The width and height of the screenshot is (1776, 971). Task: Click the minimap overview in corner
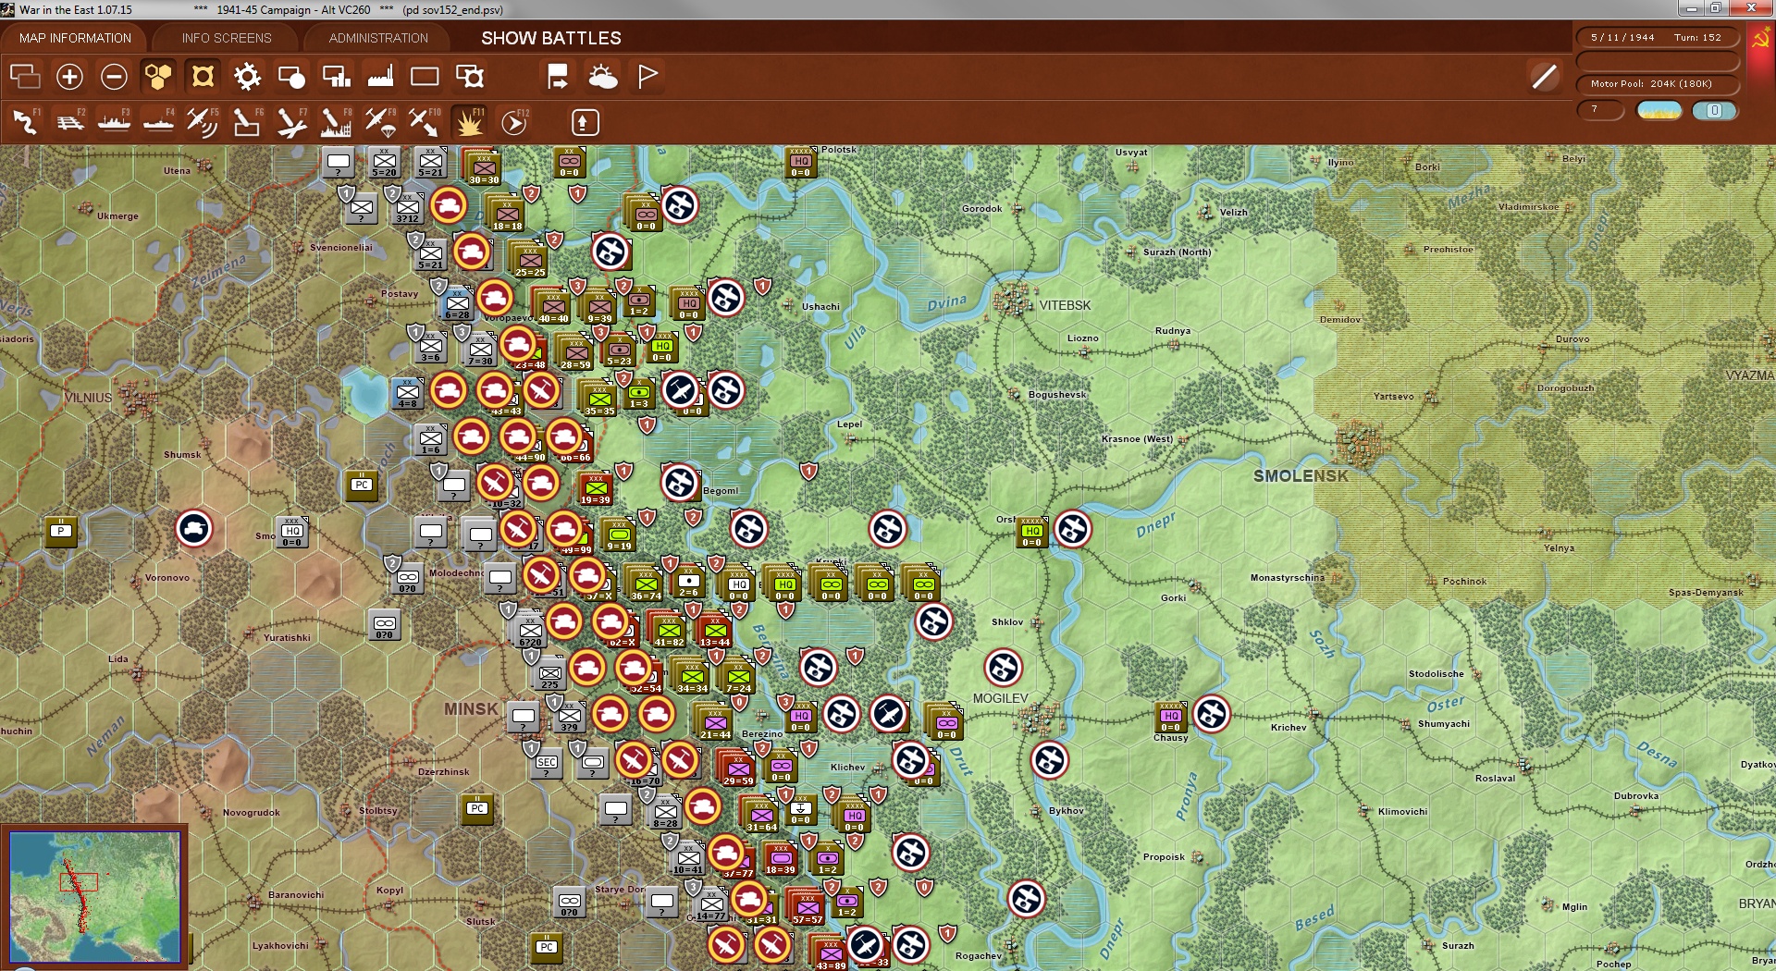pos(94,897)
